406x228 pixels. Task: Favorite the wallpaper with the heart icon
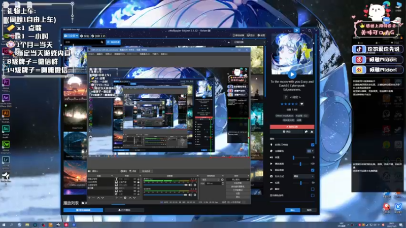coord(301,104)
